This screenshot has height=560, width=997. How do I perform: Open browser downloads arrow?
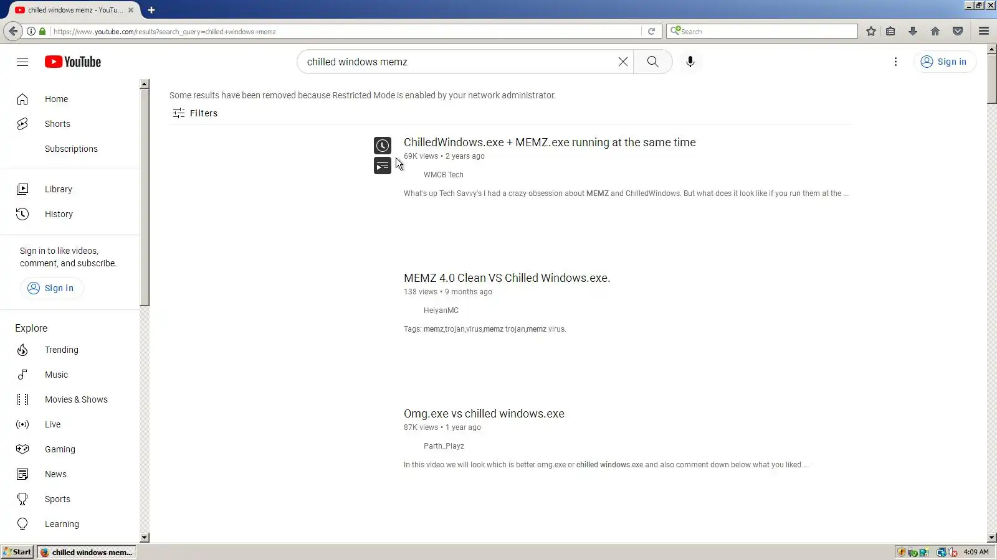[x=913, y=31]
